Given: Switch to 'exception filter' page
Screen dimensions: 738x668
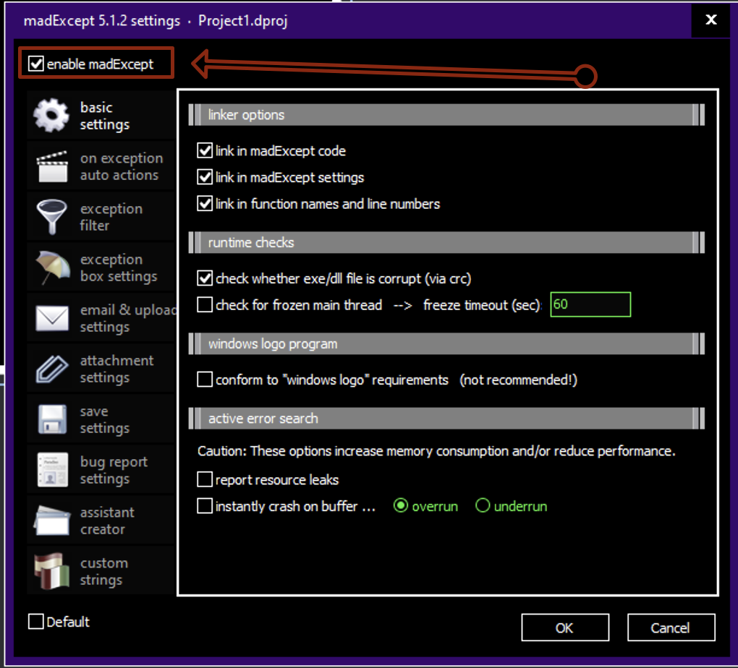Looking at the screenshot, I should point(111,217).
